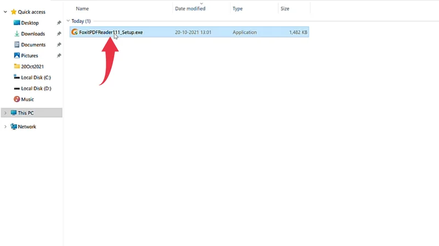Click the Foxit installer file icon

pos(75,32)
